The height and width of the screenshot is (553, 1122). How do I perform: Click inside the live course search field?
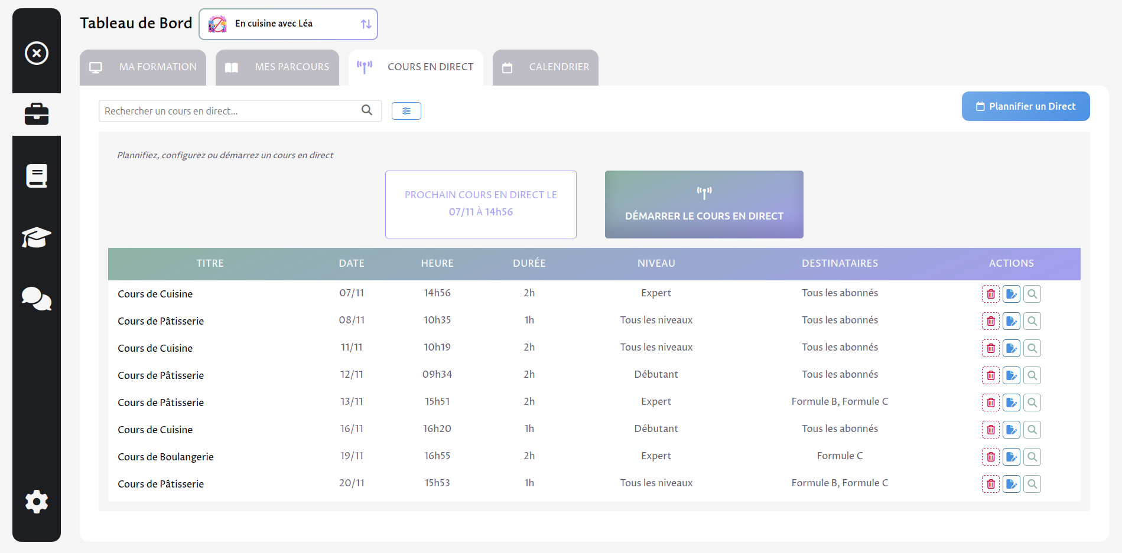click(x=230, y=110)
